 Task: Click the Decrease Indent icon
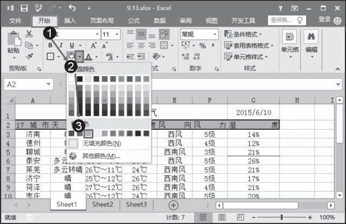(x=130, y=57)
